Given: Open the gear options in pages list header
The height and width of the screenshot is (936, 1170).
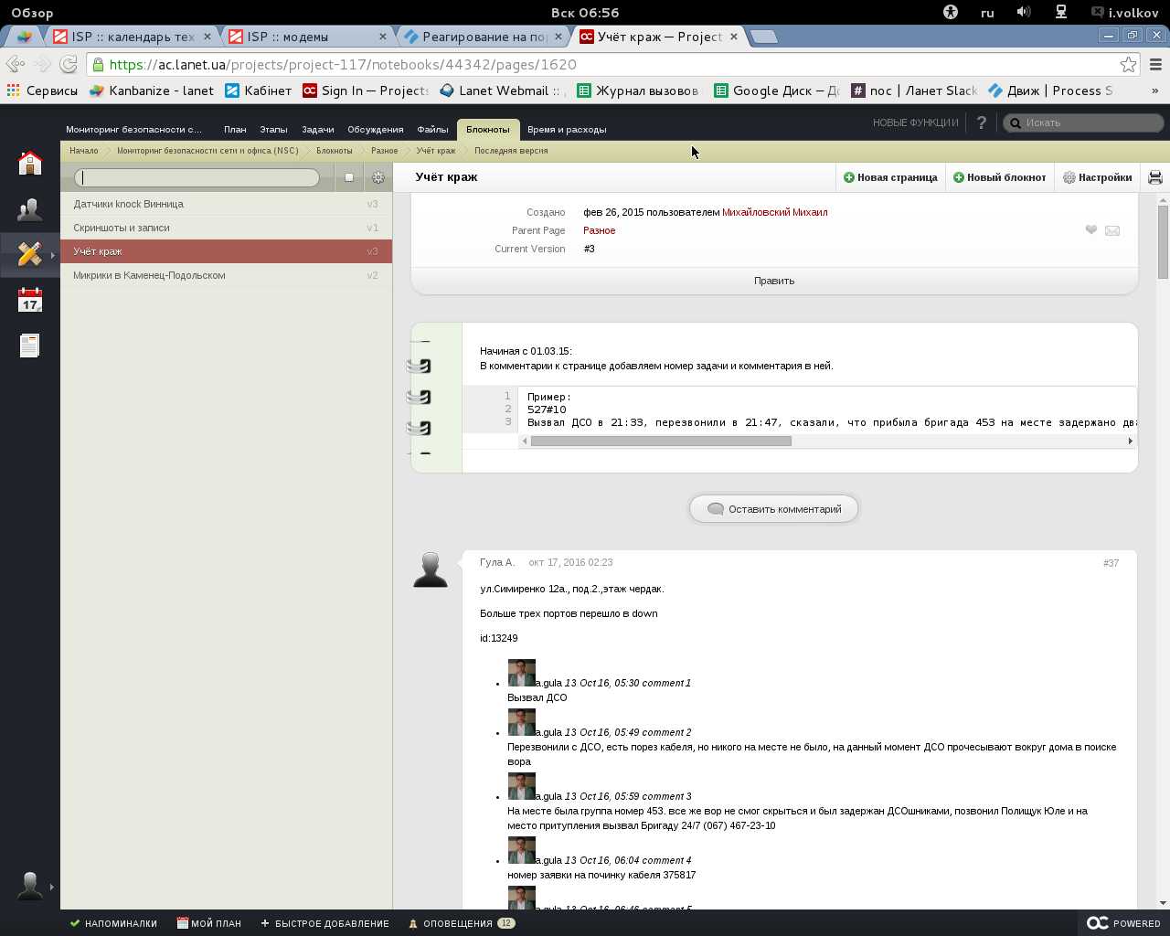Looking at the screenshot, I should (378, 177).
